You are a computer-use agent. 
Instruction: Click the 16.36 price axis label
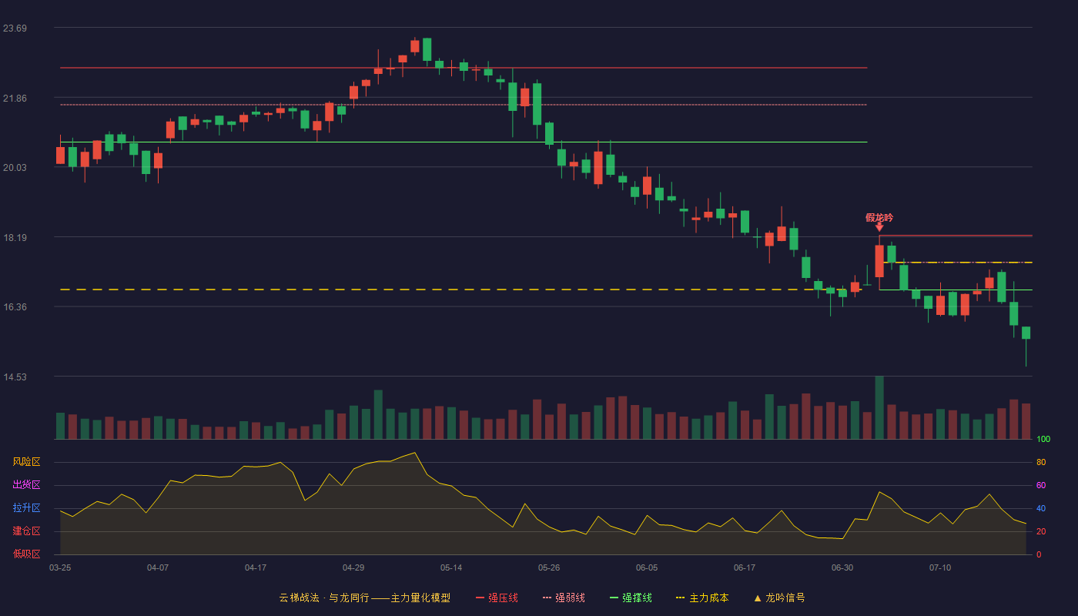point(15,307)
